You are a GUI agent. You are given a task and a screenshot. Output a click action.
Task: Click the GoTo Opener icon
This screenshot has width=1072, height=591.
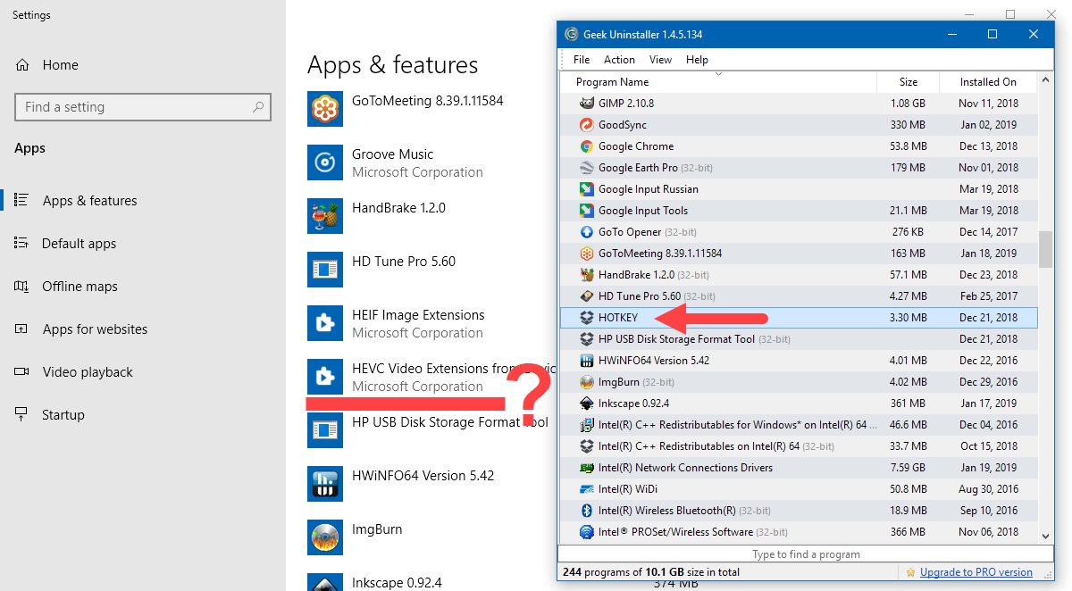point(587,232)
